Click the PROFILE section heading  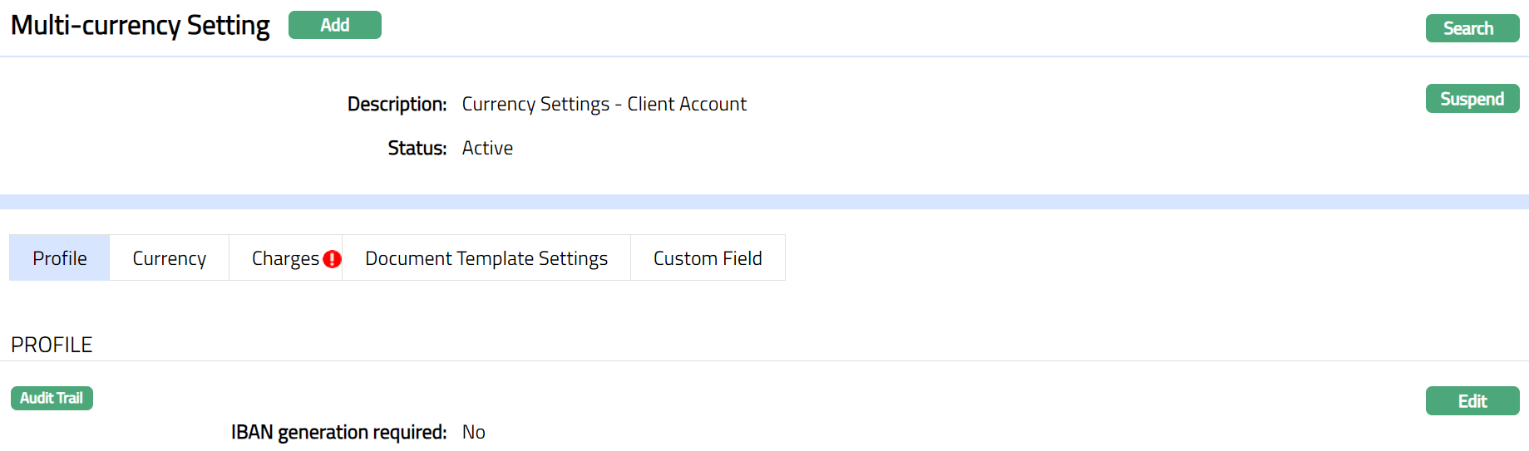(x=52, y=345)
